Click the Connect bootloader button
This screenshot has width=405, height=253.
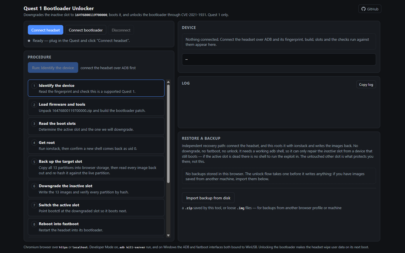(x=86, y=30)
